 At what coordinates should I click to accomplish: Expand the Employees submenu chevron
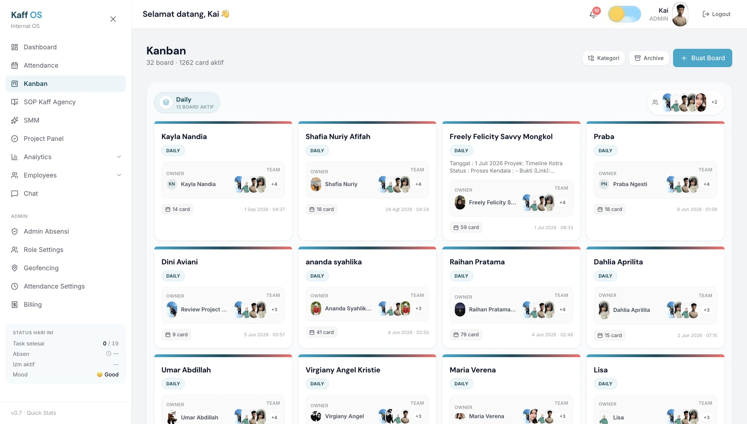coord(119,175)
